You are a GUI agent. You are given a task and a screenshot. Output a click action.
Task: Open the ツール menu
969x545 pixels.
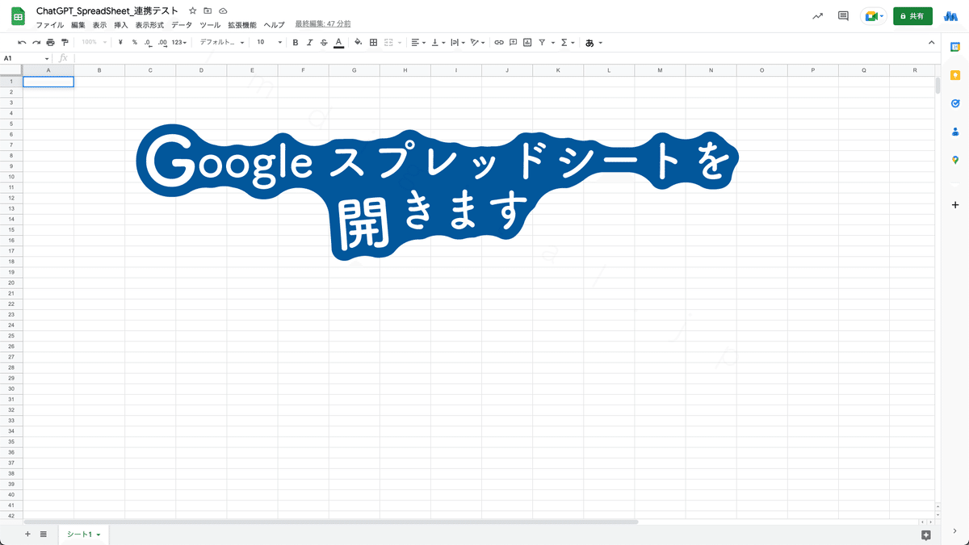210,25
